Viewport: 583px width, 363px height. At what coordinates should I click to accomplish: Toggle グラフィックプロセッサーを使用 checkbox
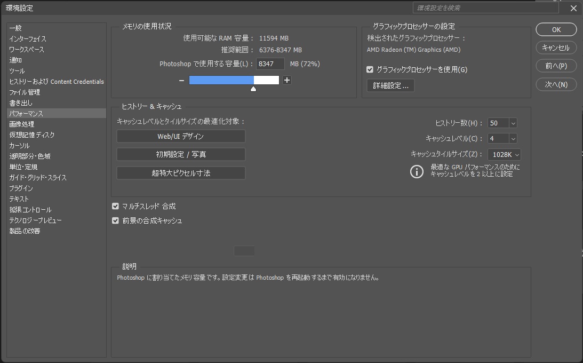(370, 69)
